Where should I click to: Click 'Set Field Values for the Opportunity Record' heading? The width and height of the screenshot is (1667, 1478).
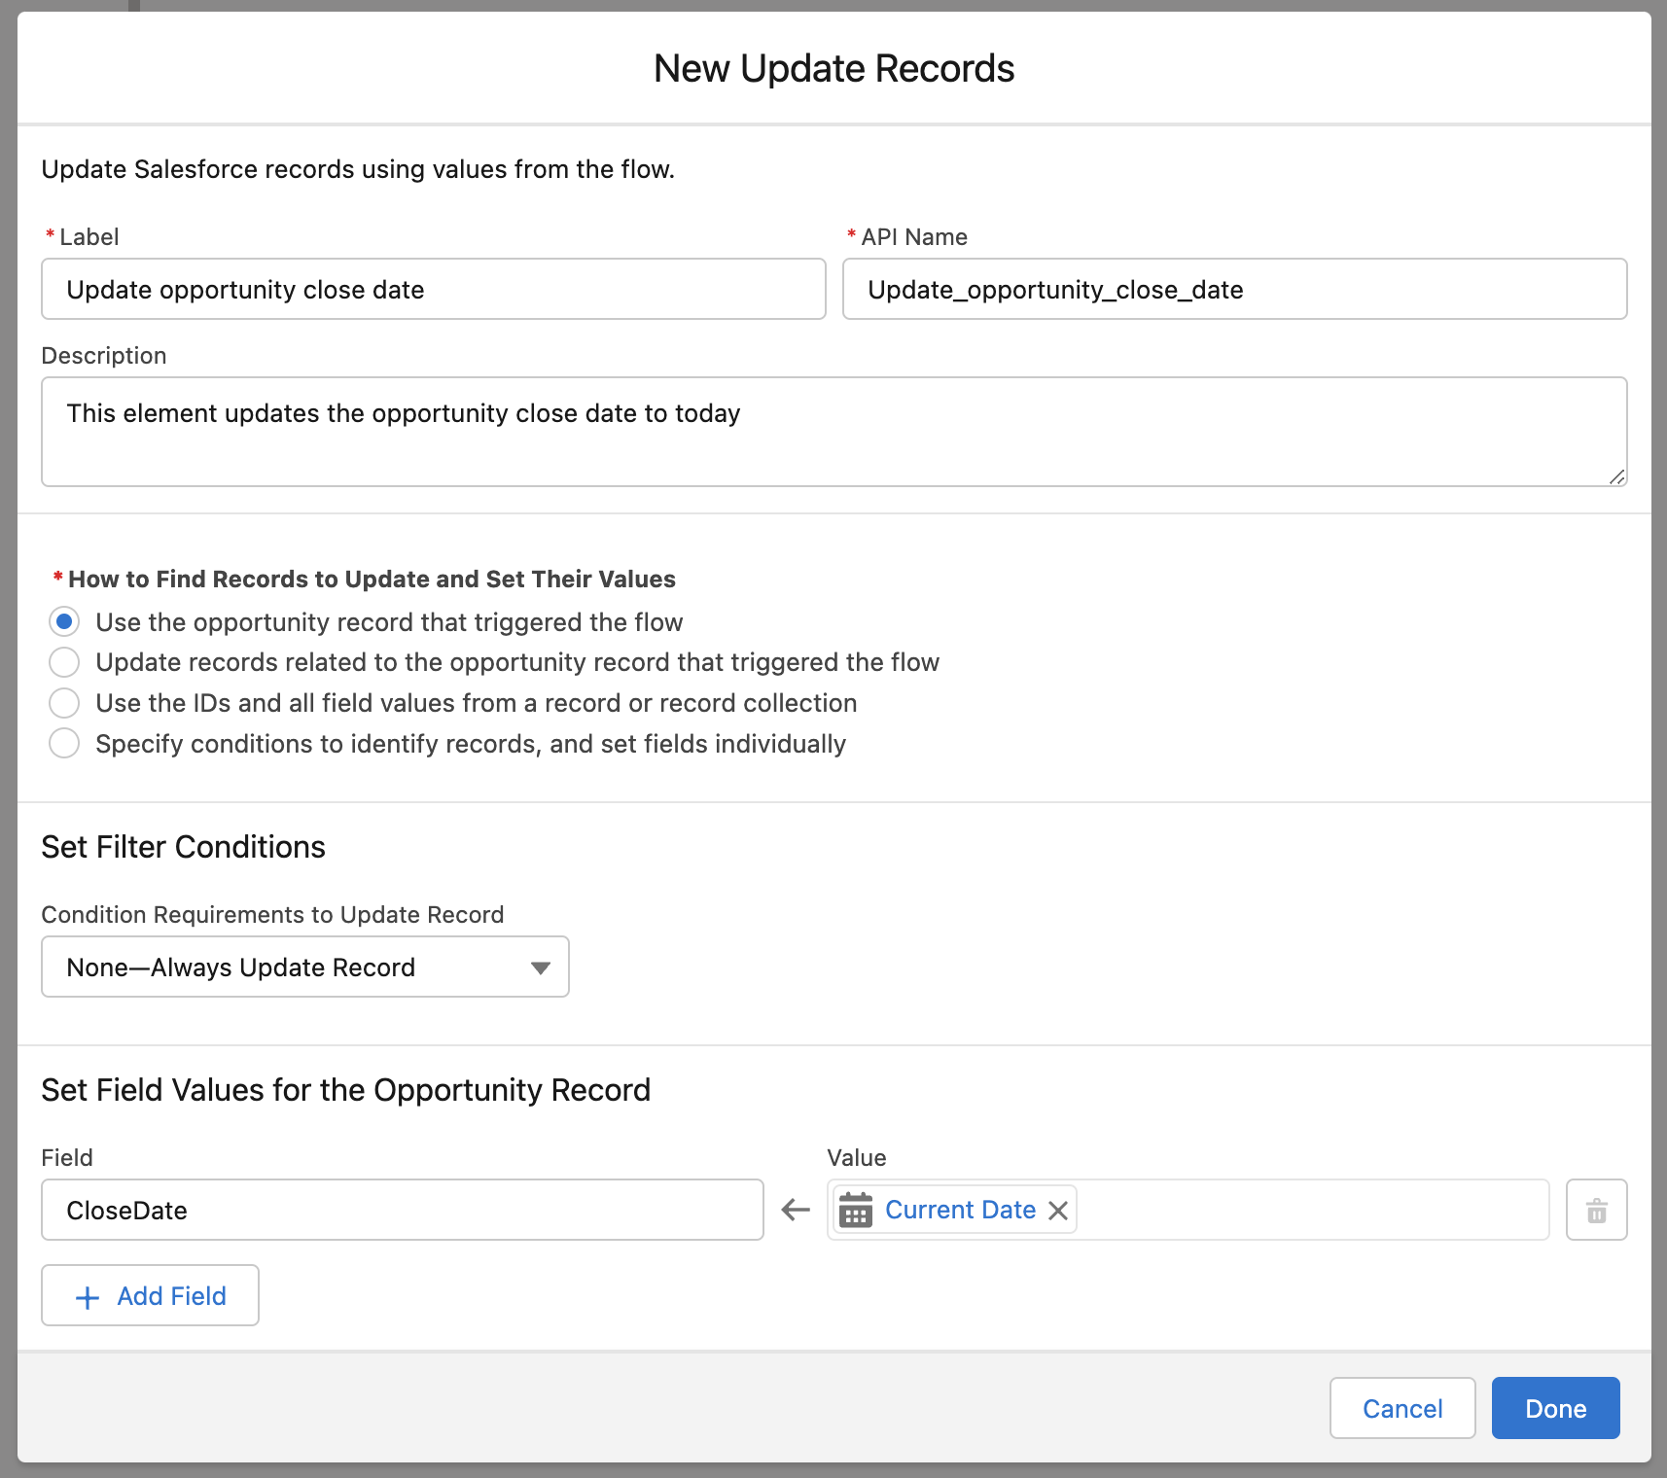[346, 1090]
